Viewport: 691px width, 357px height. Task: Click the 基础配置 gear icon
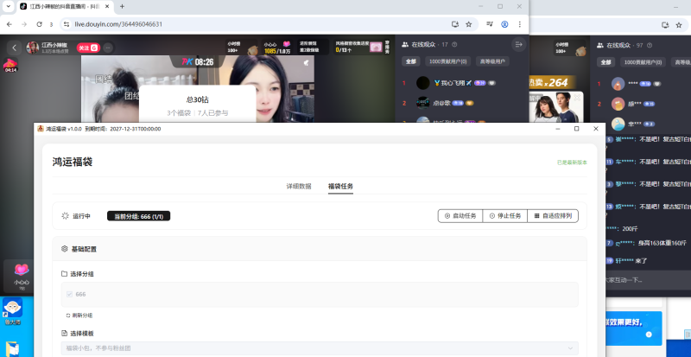pos(65,249)
